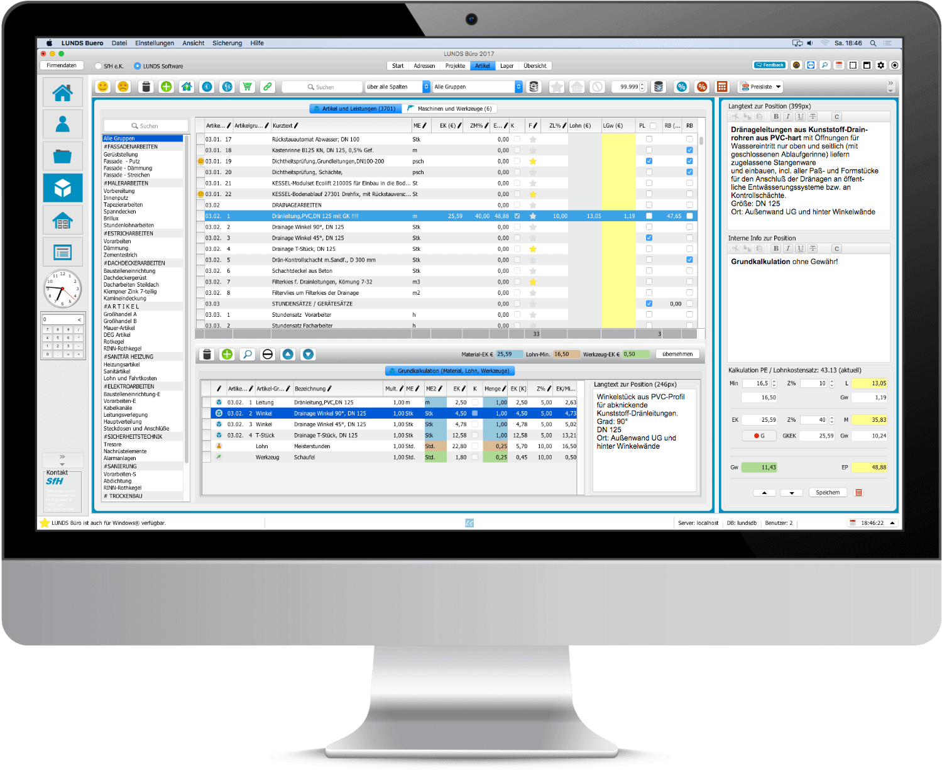Open the Adressen tab
The height and width of the screenshot is (770, 942).
[x=424, y=66]
